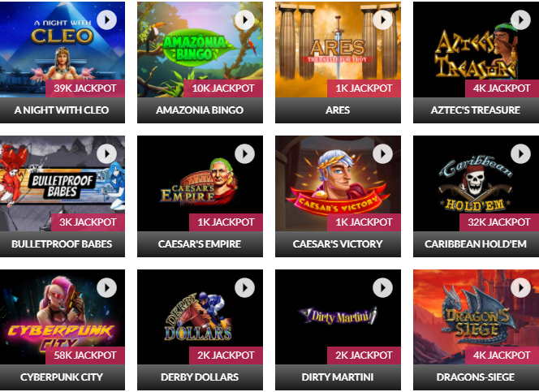The width and height of the screenshot is (539, 392).
Task: Click the Caesar's Empire play icon
Action: pyautogui.click(x=245, y=154)
